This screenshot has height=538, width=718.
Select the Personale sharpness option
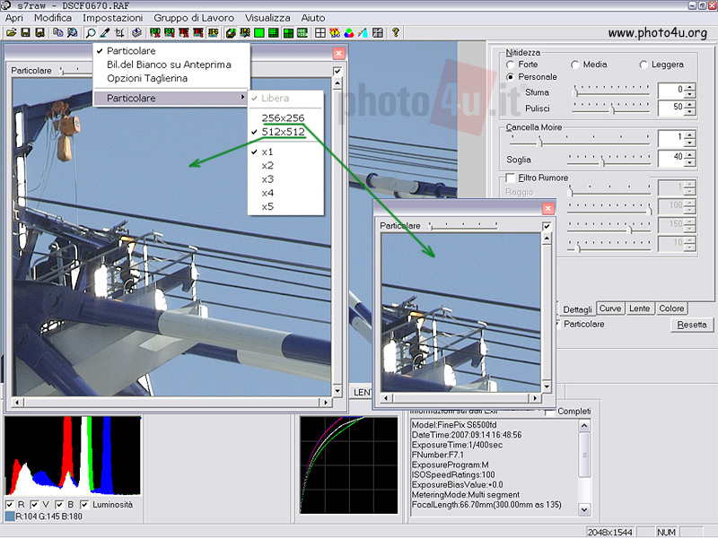pyautogui.click(x=510, y=77)
